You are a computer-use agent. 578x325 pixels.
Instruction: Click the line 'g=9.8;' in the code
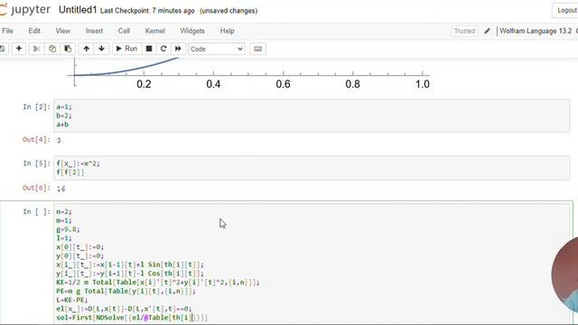(x=68, y=229)
